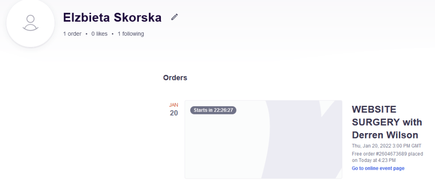Image resolution: width=435 pixels, height=190 pixels.
Task: Click the day number 20
Action: click(x=174, y=113)
